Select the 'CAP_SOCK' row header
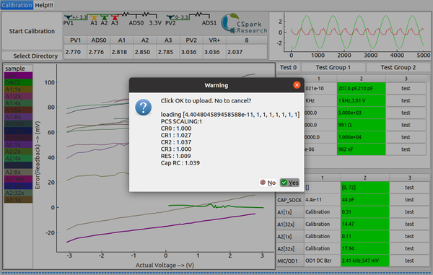This screenshot has height=275, width=433. [x=290, y=200]
